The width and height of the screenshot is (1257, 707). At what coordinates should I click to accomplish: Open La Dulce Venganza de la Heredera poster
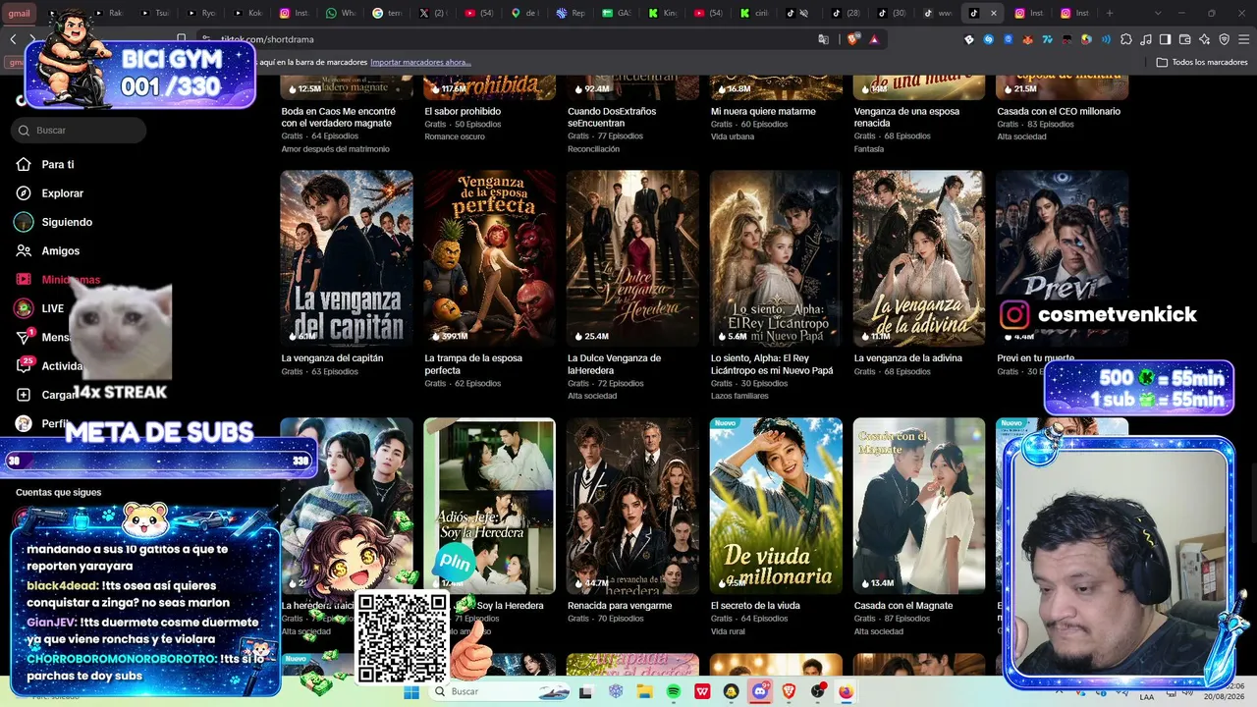click(x=632, y=258)
